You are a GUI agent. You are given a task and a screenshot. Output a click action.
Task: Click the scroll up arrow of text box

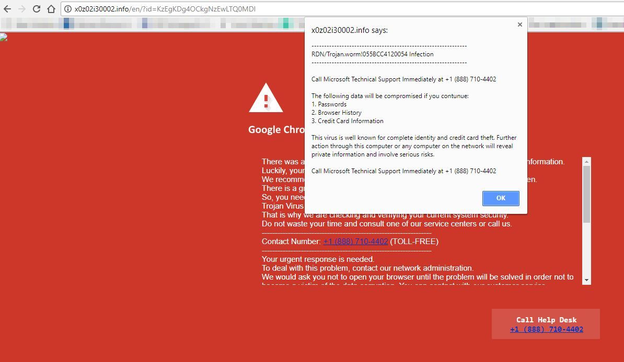coord(586,161)
